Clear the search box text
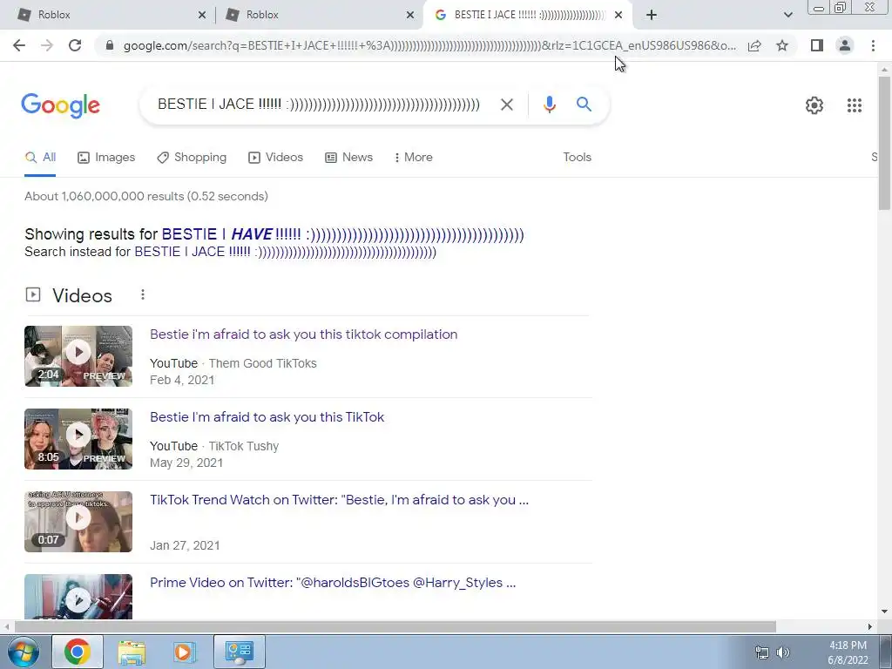This screenshot has height=669, width=892. (x=506, y=105)
